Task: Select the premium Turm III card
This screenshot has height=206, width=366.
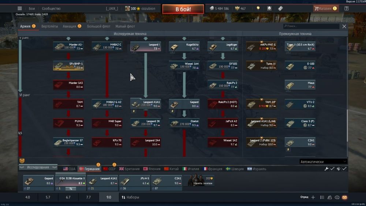Action: 261,65
